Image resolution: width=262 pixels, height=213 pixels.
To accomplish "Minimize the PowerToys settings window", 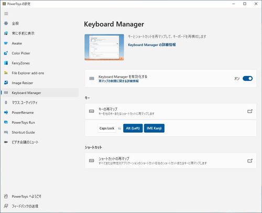I will point(234,4).
